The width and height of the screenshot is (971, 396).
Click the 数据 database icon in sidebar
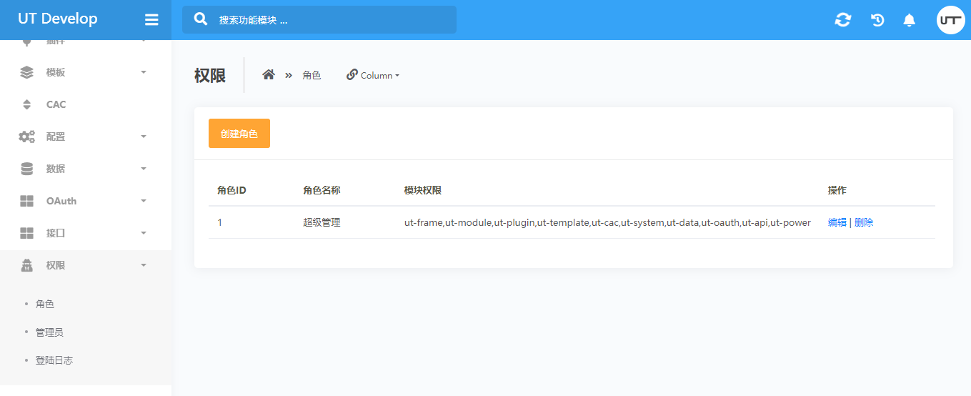pyautogui.click(x=26, y=169)
